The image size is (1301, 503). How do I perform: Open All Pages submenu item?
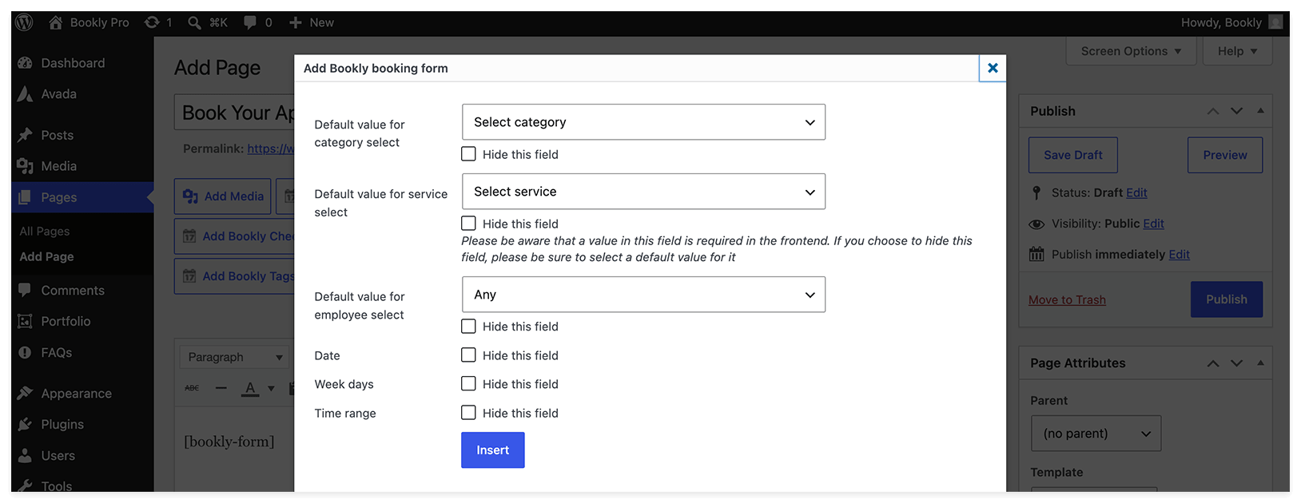[45, 232]
